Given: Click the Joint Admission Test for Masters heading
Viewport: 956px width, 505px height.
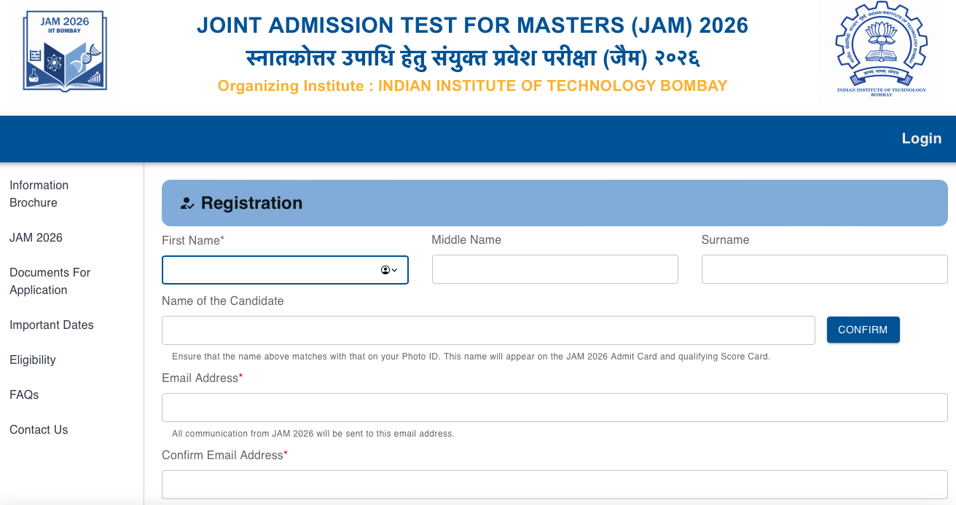Looking at the screenshot, I should (472, 25).
